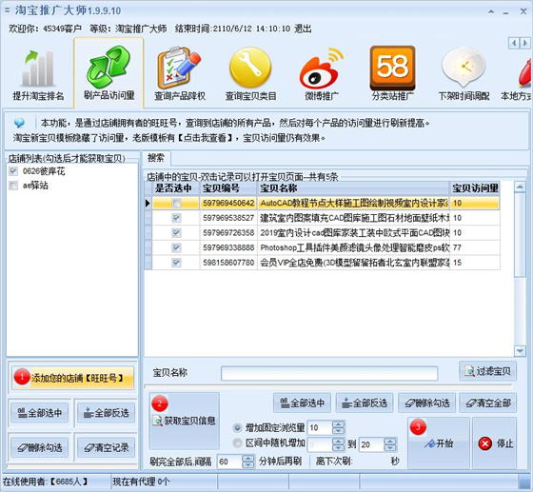Click the 宝贝名称 filter input field
533x492 pixels.
point(329,373)
